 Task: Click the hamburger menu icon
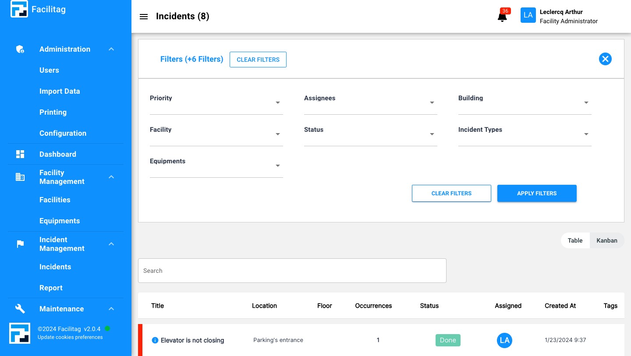(x=143, y=17)
